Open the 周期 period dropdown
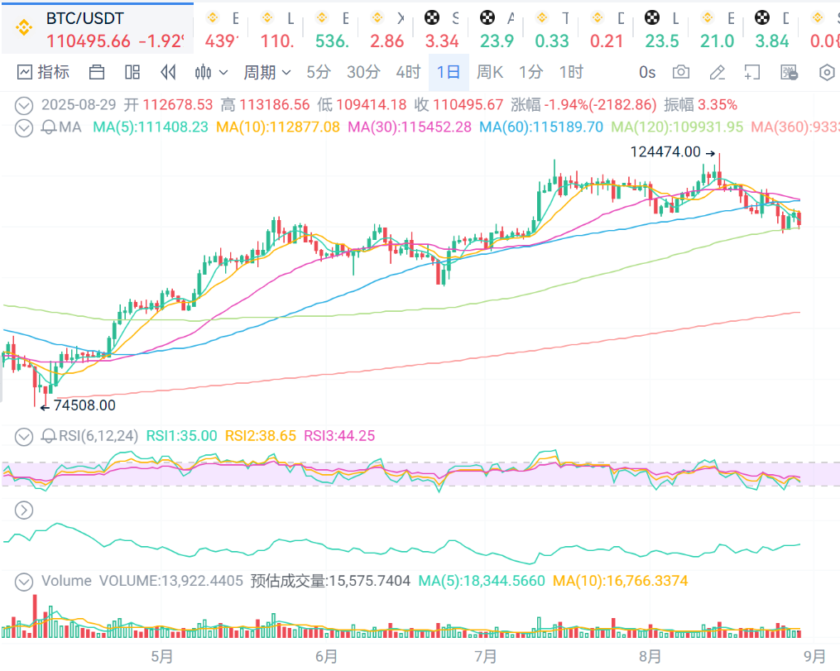840x671 pixels. click(x=266, y=72)
